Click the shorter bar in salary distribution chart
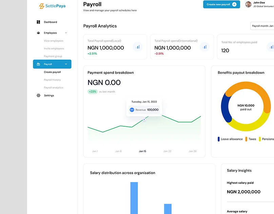Screen dimensions: 274x214 (x=168, y=209)
